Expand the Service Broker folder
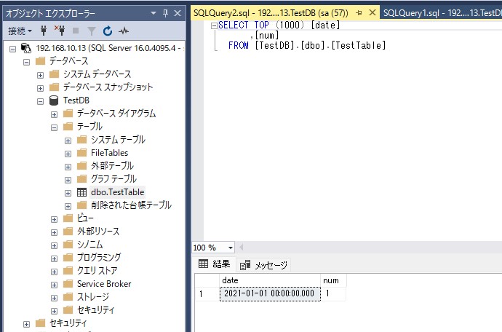The width and height of the screenshot is (502, 332). click(x=54, y=285)
